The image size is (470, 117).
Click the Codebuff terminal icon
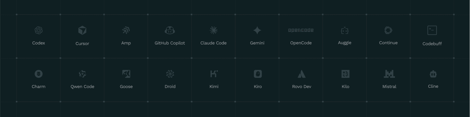(432, 30)
